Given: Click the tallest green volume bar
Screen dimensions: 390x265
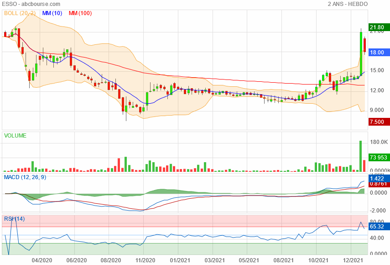Looking at the screenshot, I should click(361, 156).
